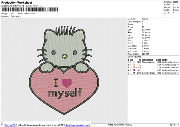Click the Max Stitch value 6.9 mm

coord(145,46)
